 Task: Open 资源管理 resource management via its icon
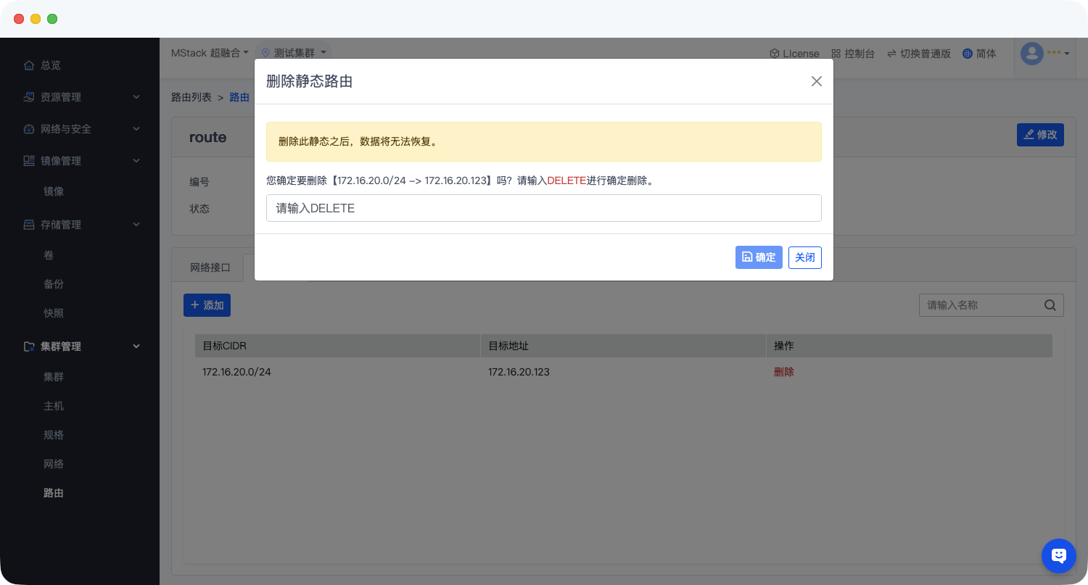point(28,96)
